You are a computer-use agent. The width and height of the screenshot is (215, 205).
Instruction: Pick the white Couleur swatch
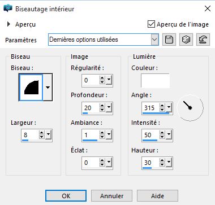[x=155, y=81]
